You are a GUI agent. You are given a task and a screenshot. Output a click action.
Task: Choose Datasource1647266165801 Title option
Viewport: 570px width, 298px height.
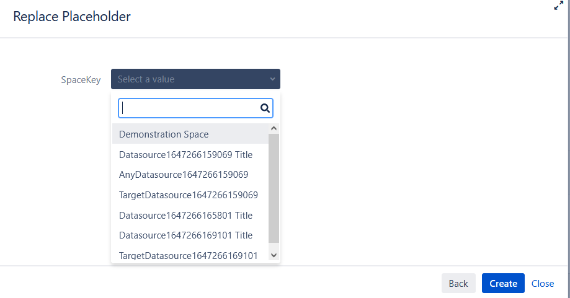point(185,215)
